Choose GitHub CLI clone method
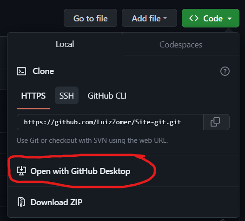This screenshot has height=221, width=245. pos(107,96)
